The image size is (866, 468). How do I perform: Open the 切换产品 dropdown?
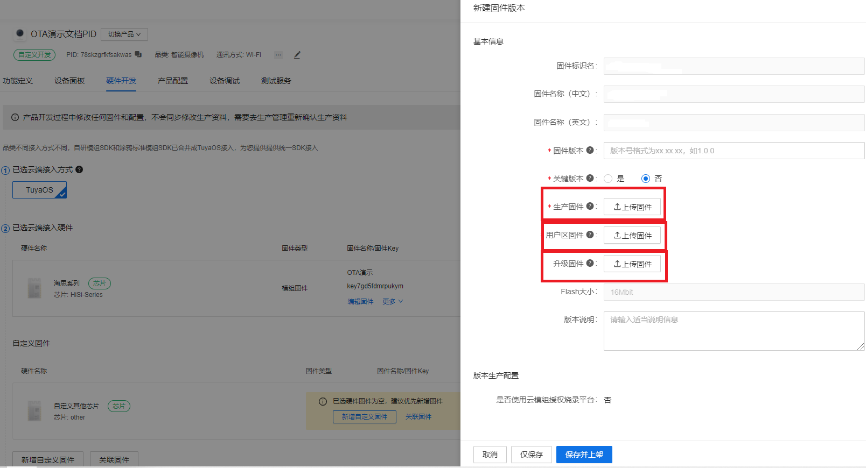coord(124,34)
